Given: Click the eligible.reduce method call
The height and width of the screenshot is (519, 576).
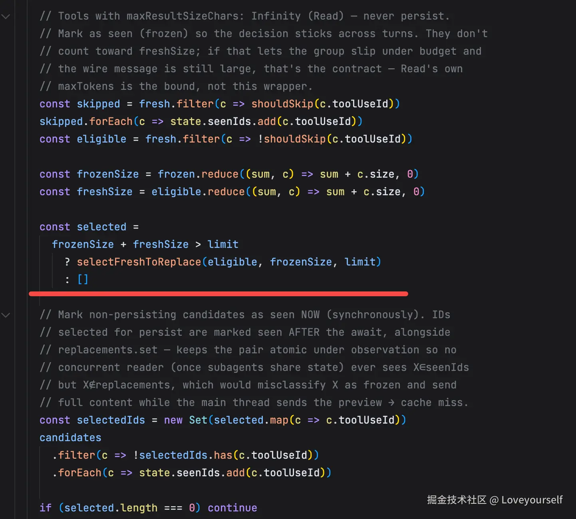Looking at the screenshot, I should pos(198,192).
